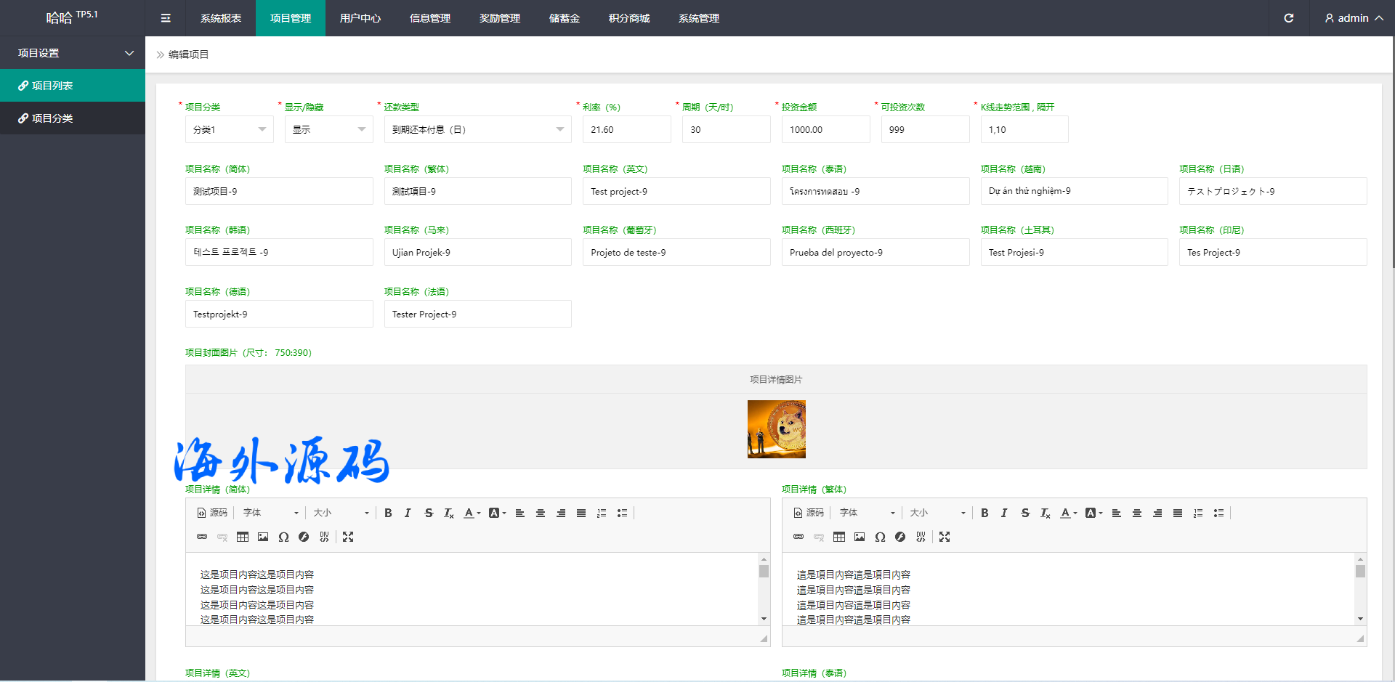Click remove format icon in 简体 editor

[x=449, y=513]
